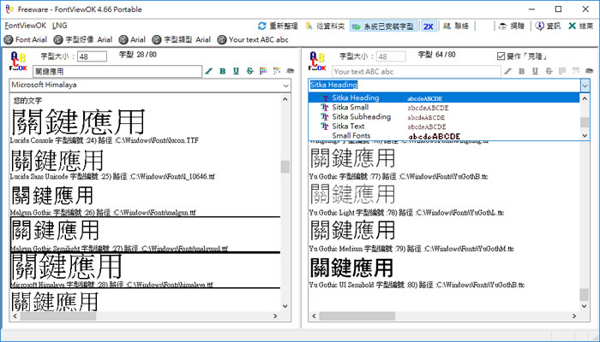Collapse the Sitka Heading dropdown arrow
The width and height of the screenshot is (600, 342).
(x=585, y=85)
